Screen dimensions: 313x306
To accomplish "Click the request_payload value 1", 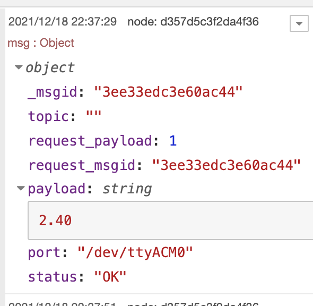I will point(173,141).
